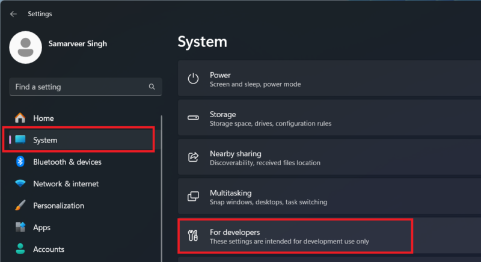481x262 pixels.
Task: Focus the Find a setting search box
Action: pos(85,87)
